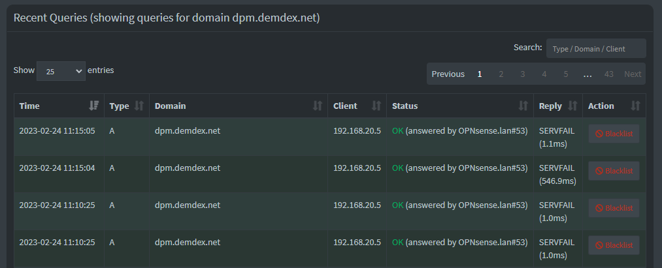
Task: Click the Reply column sort icon
Action: point(572,106)
